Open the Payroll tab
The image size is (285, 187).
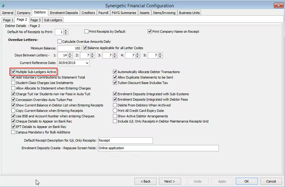click(x=103, y=13)
